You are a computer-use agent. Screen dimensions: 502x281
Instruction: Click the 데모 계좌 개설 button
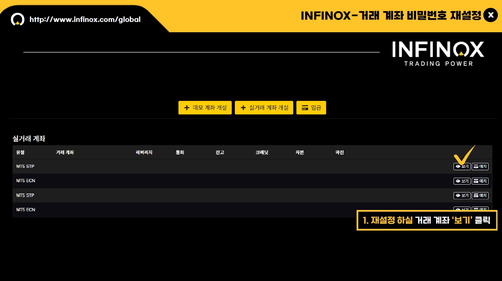click(x=205, y=108)
